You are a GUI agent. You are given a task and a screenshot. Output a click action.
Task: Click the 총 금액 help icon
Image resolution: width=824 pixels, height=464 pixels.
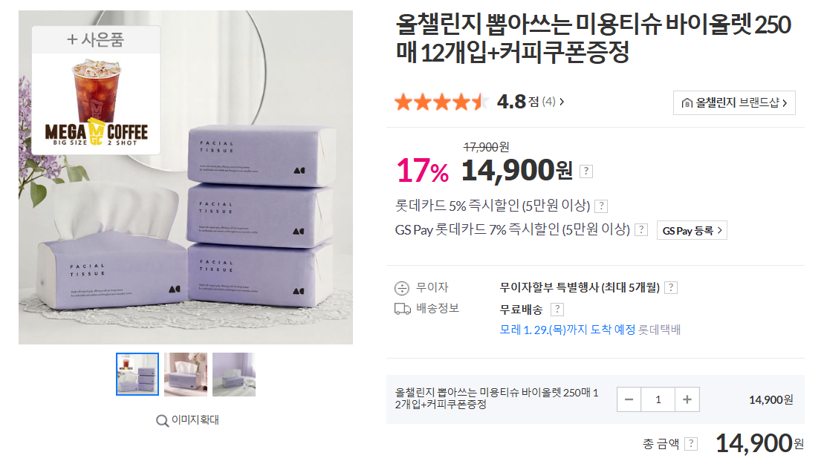tap(691, 444)
